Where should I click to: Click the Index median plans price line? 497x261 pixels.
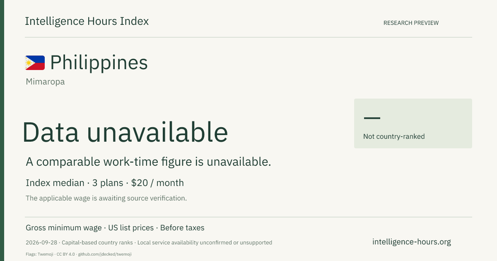[105, 183]
